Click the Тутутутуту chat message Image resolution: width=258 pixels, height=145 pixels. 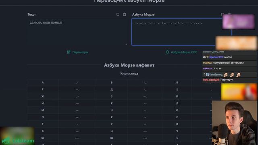227,80
